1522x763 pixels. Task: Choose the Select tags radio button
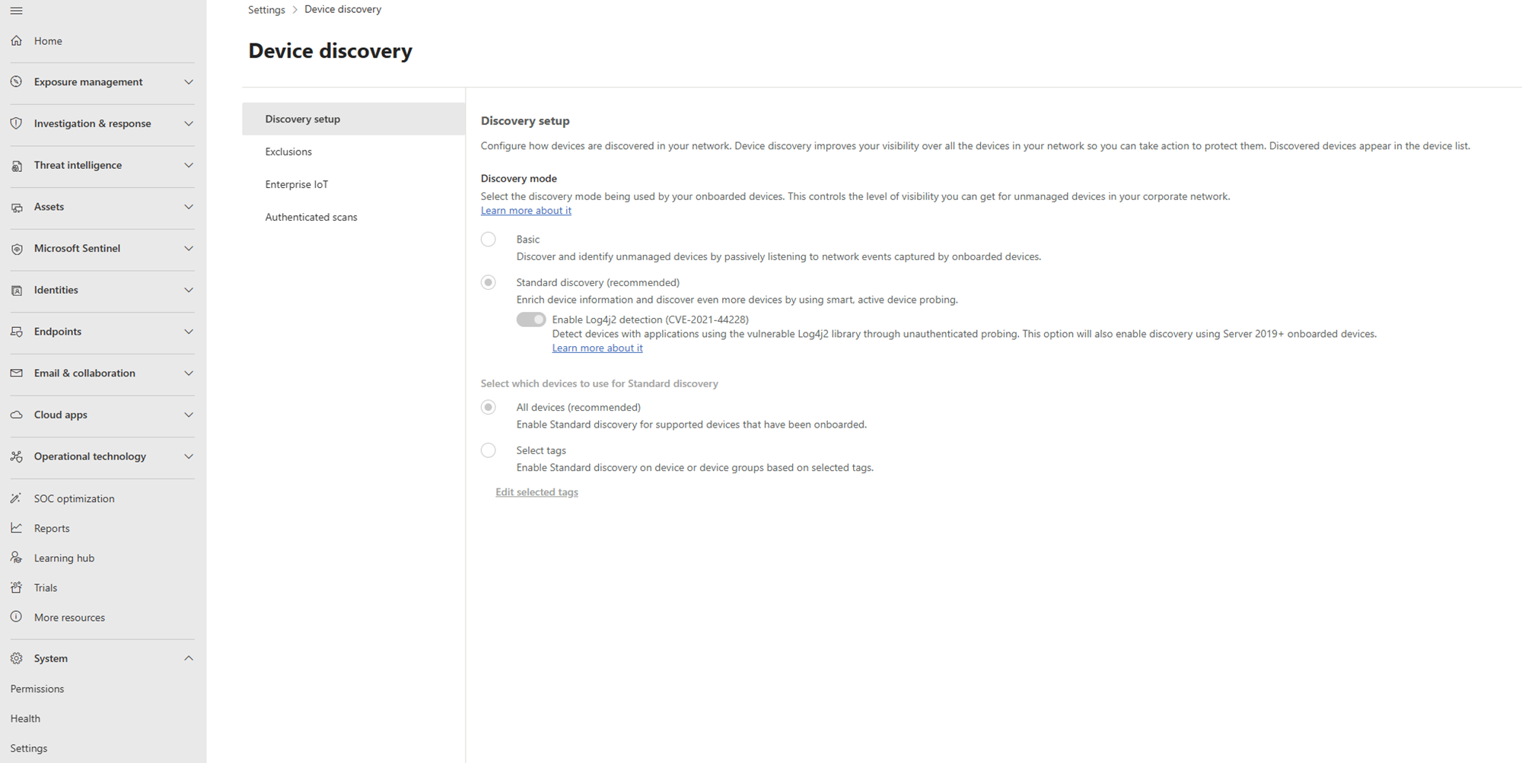(489, 450)
